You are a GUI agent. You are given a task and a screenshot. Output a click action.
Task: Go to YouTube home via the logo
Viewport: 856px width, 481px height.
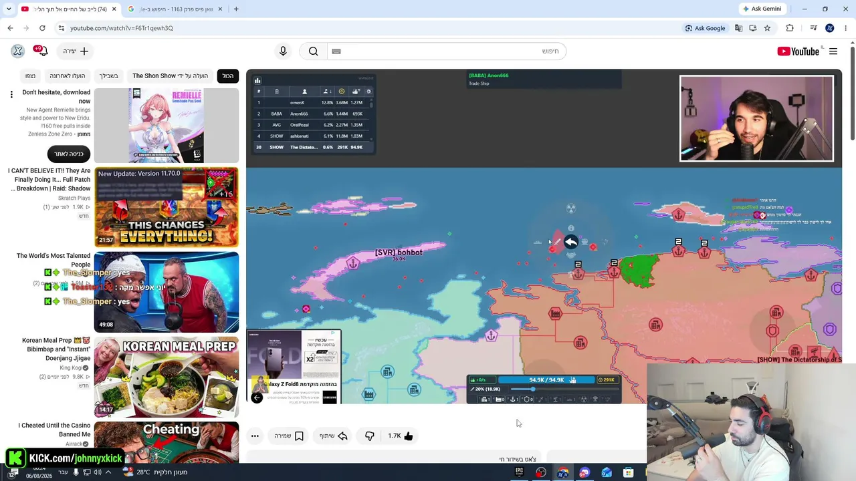coord(798,51)
